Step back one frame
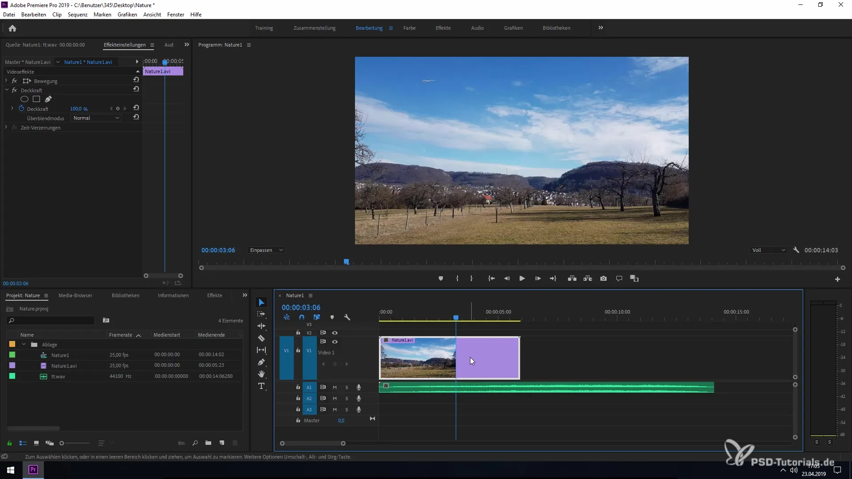852x479 pixels. [x=507, y=279]
